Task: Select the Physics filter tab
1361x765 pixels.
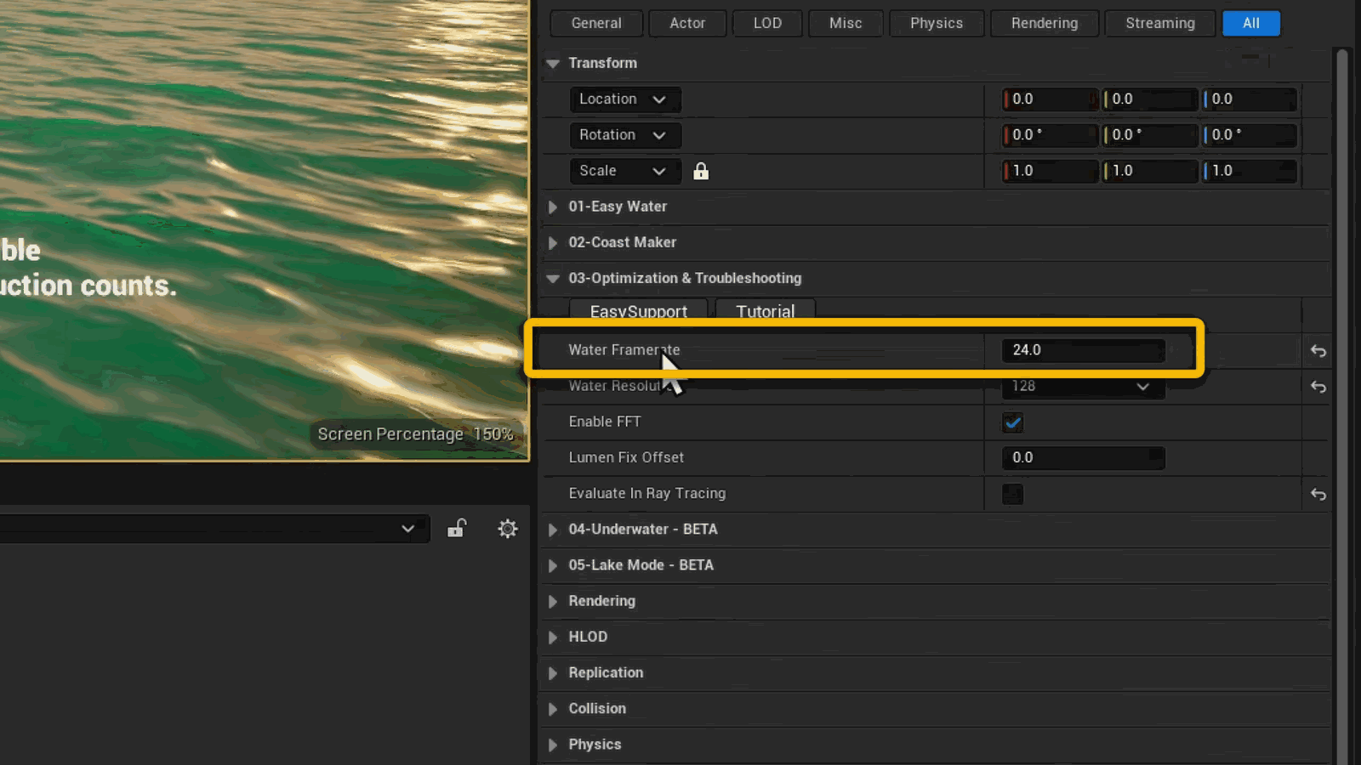Action: pos(937,23)
